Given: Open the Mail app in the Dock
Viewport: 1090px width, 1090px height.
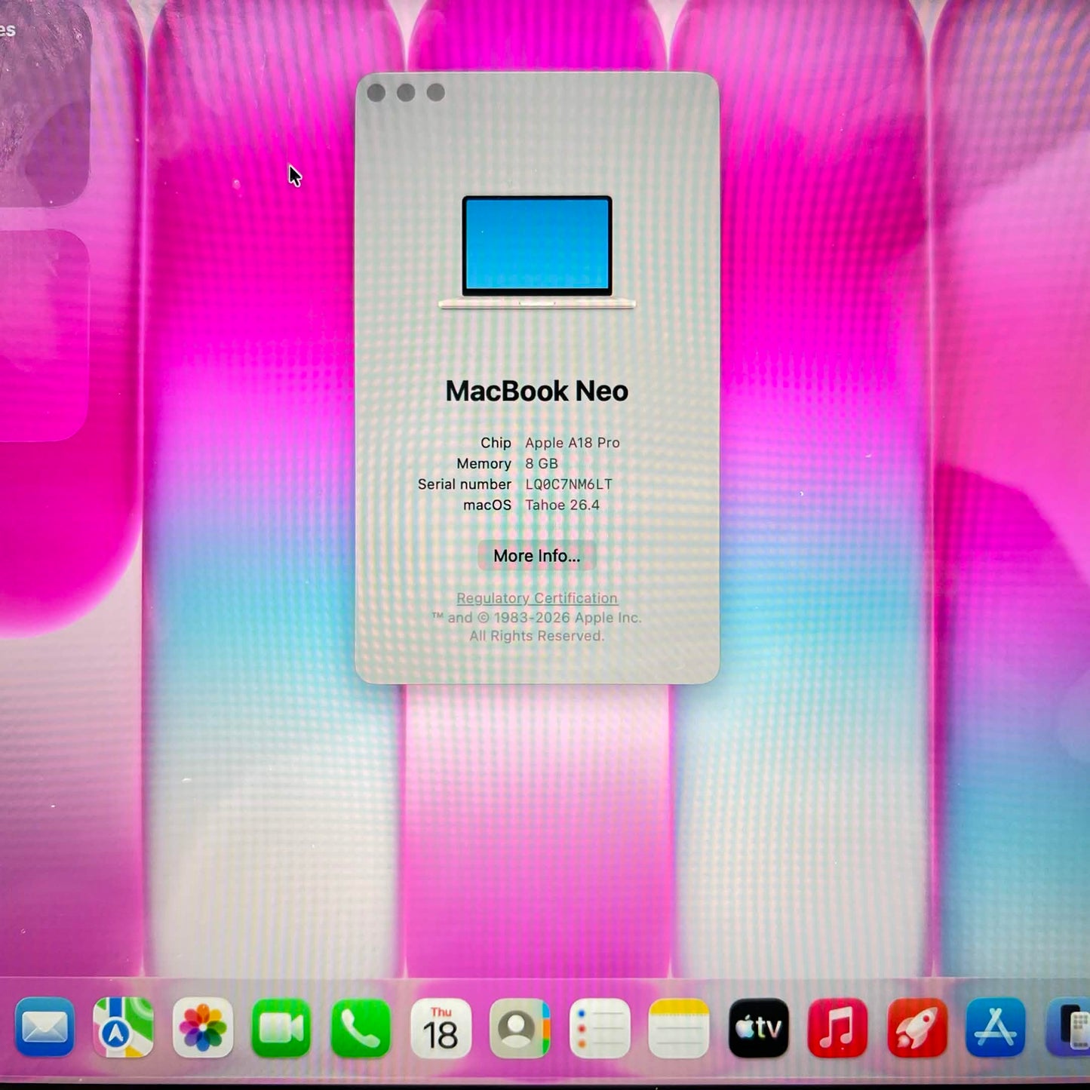Looking at the screenshot, I should (x=45, y=1027).
